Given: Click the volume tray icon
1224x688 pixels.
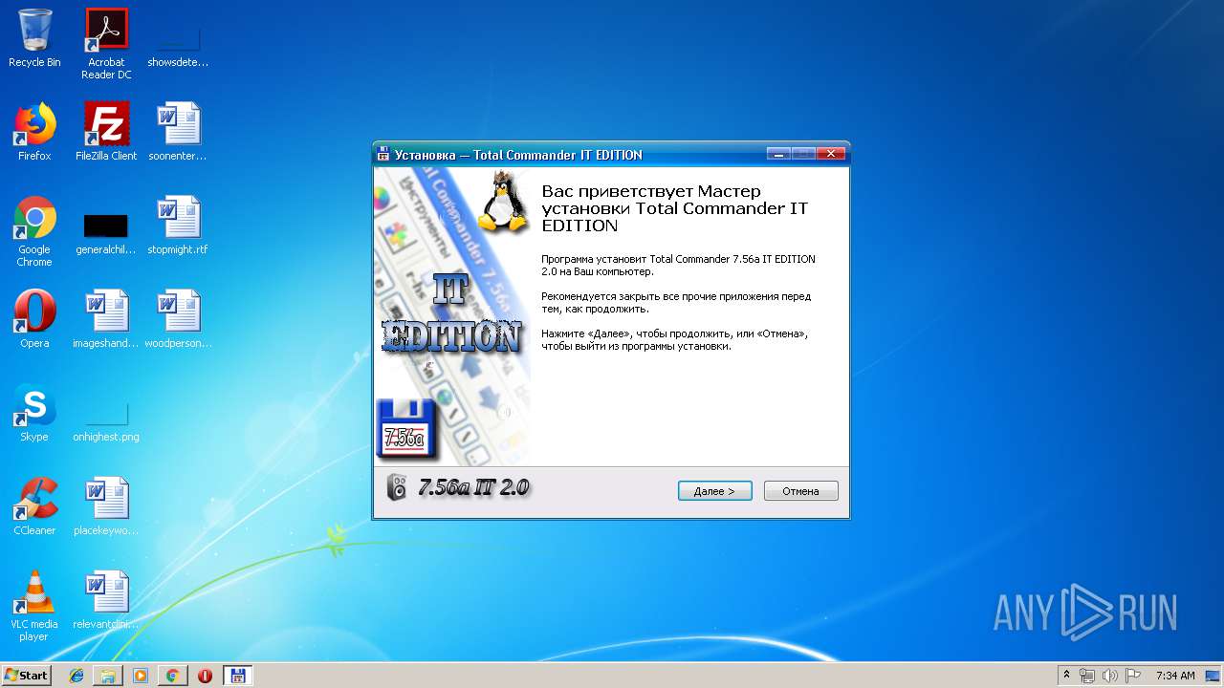Looking at the screenshot, I should click(1110, 676).
